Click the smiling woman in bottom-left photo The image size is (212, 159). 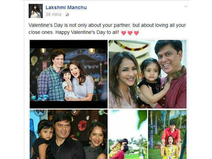click(x=96, y=141)
